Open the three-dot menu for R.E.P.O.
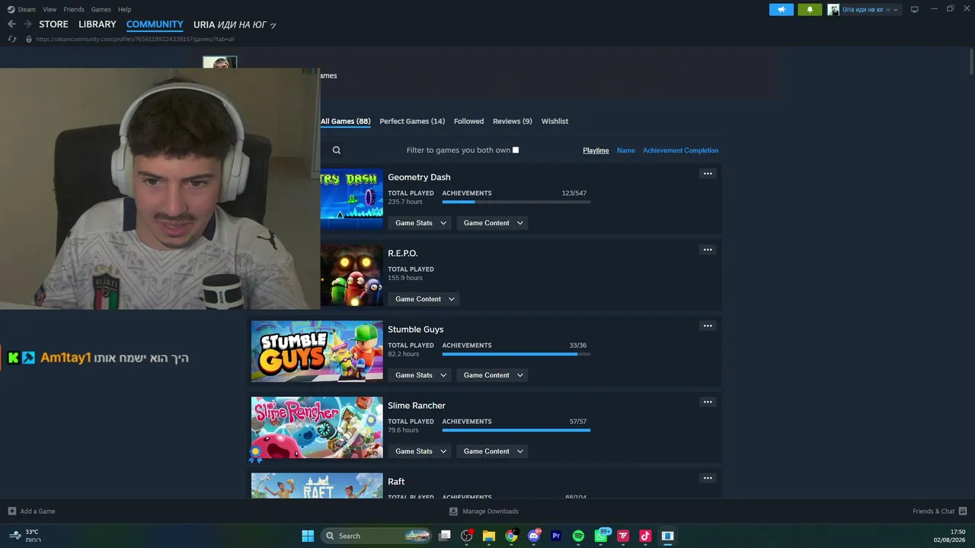 click(x=708, y=250)
